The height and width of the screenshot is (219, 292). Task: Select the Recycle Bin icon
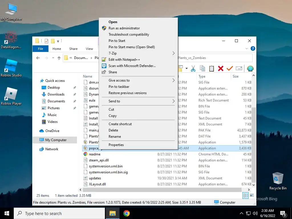pos(278,181)
